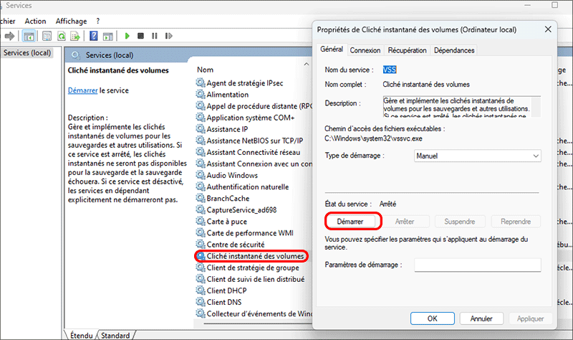Switch to the Récupération tab
Screen dimensions: 573x340
click(x=407, y=50)
